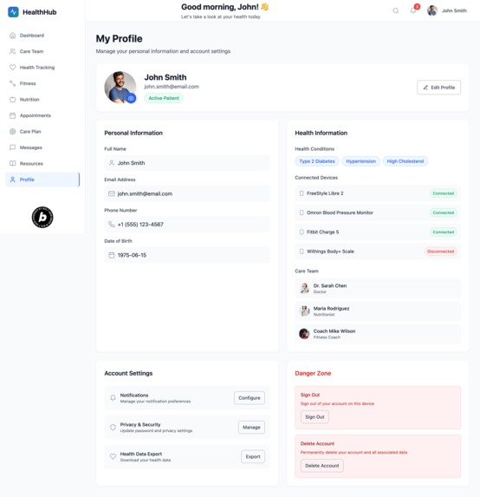This screenshot has height=497, width=480.
Task: Open Messages in sidebar
Action: tap(42, 147)
